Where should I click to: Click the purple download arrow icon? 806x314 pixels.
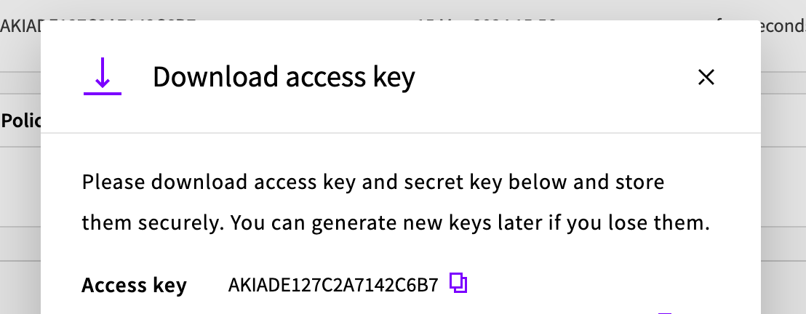coord(103,73)
